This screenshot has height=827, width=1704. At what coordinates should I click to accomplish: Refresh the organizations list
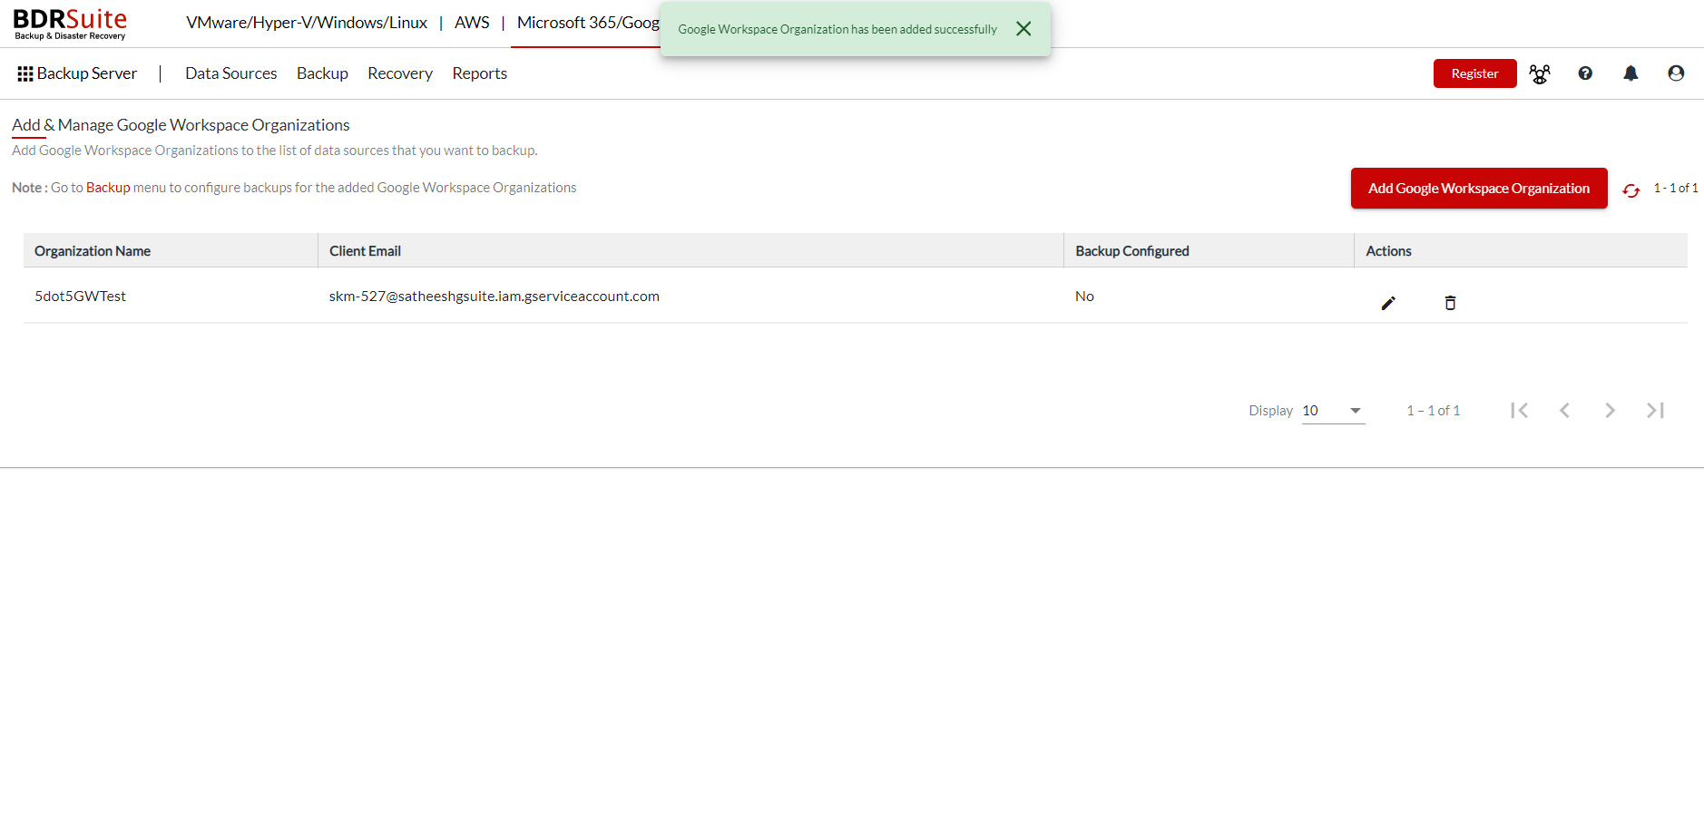tap(1631, 190)
